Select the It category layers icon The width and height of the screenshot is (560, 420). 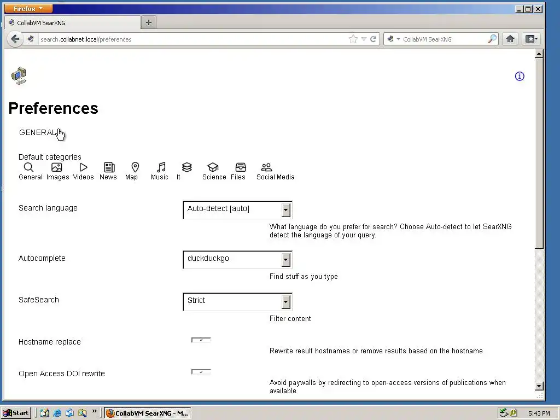[x=187, y=167]
